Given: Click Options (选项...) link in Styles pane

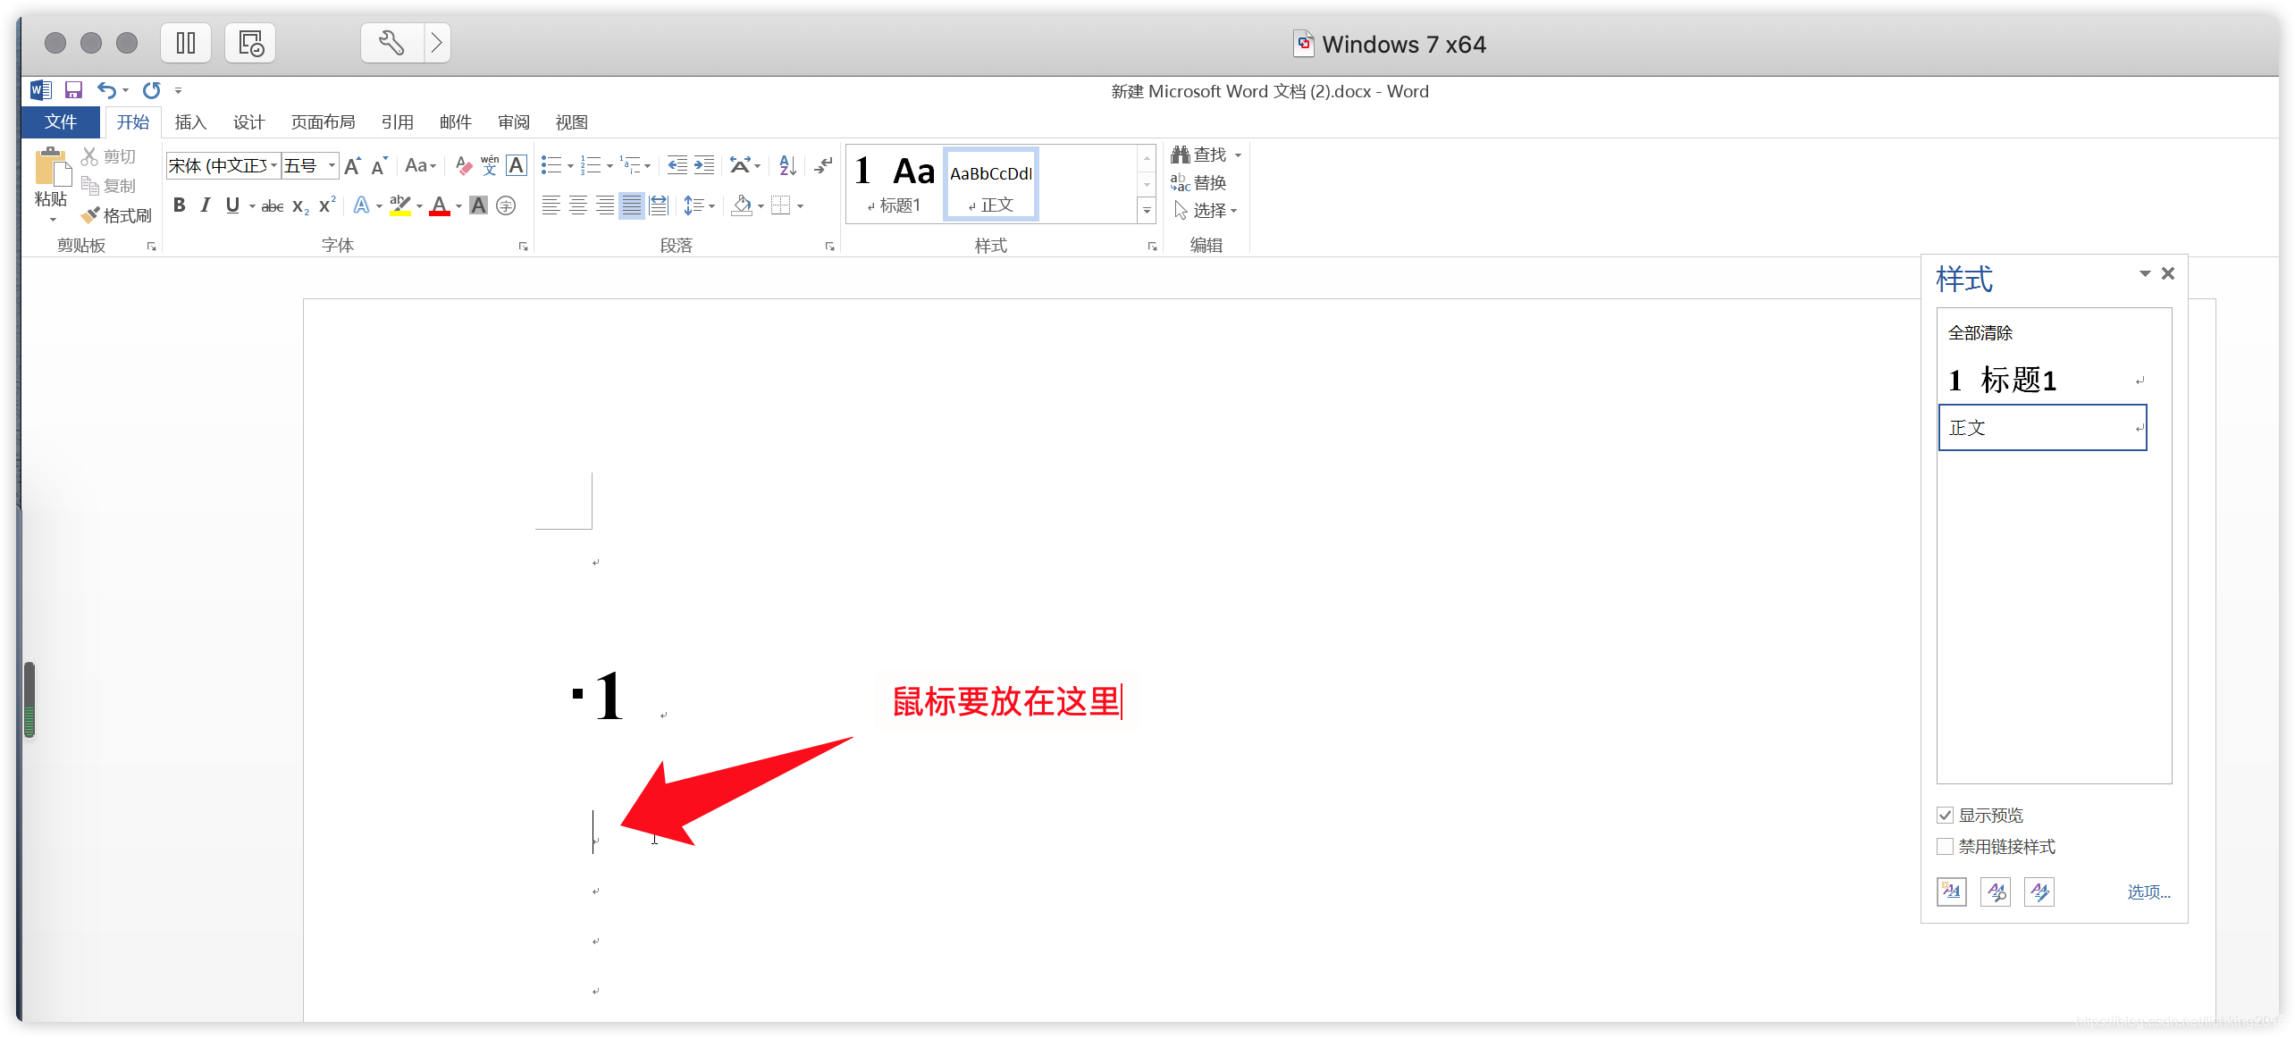Looking at the screenshot, I should (2148, 892).
